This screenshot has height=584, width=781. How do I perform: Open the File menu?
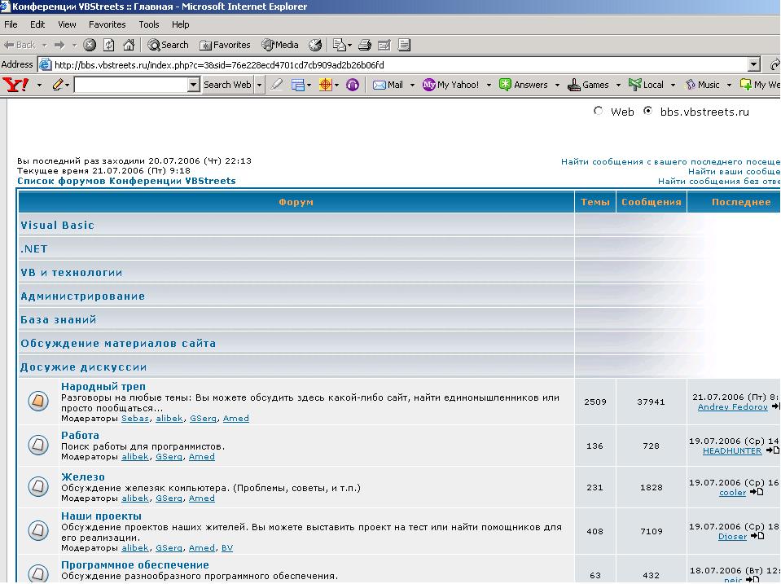point(11,24)
